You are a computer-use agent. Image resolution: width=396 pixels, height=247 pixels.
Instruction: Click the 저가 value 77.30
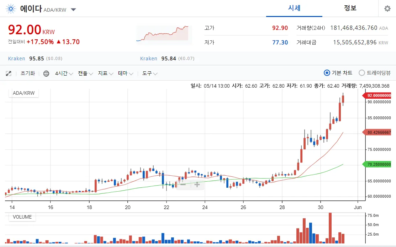(x=280, y=42)
